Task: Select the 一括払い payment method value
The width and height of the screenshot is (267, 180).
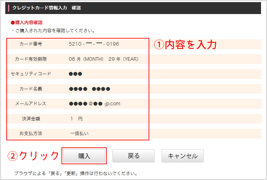Action: tap(79, 134)
